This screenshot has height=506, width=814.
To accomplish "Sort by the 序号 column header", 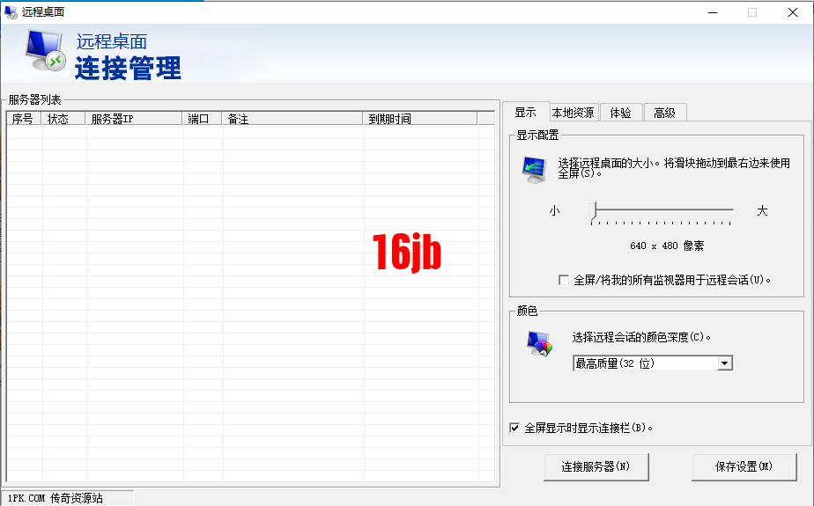I will click(x=25, y=119).
